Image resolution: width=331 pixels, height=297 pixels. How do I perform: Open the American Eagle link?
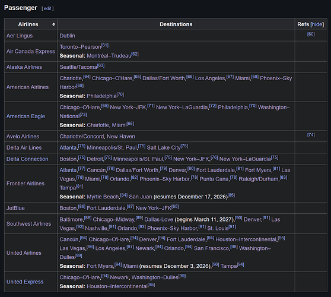(x=26, y=116)
